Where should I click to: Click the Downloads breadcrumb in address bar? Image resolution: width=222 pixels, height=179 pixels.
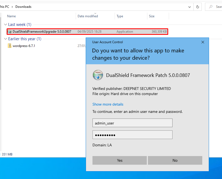23,7
